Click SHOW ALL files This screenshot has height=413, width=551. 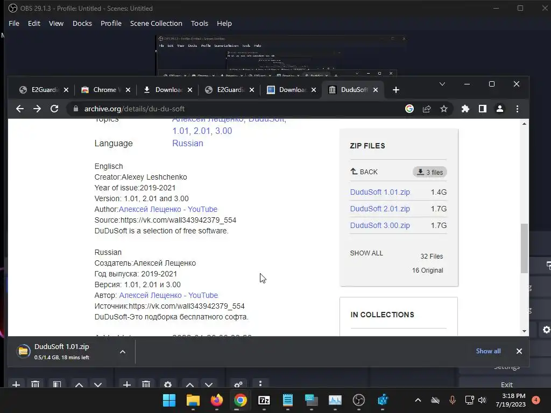pos(366,253)
